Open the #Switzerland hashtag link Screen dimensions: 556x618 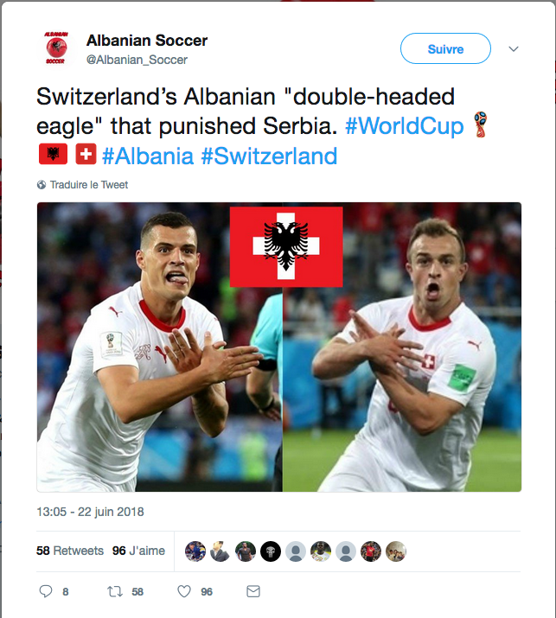(x=272, y=156)
